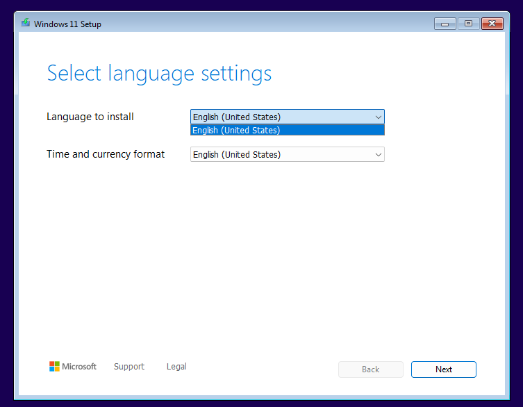523x407 pixels.
Task: Open the Language to install dropdown
Action: [x=287, y=117]
